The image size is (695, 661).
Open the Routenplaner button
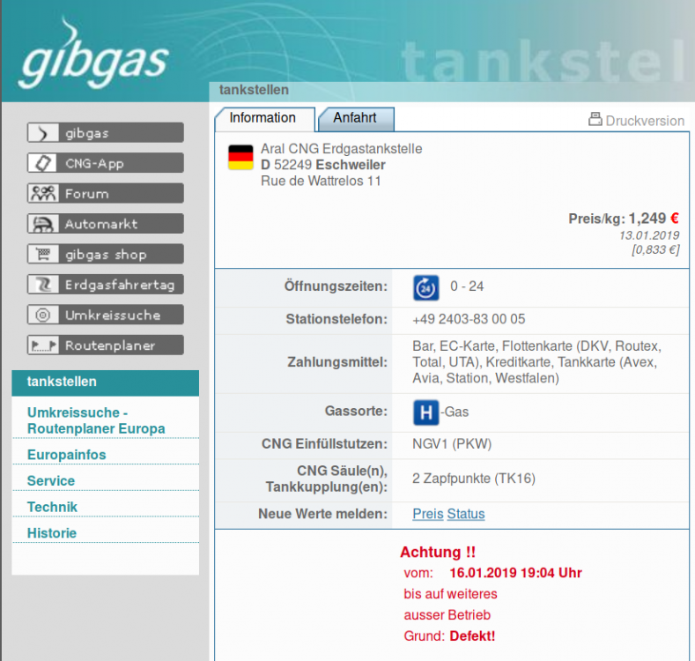click(x=106, y=345)
